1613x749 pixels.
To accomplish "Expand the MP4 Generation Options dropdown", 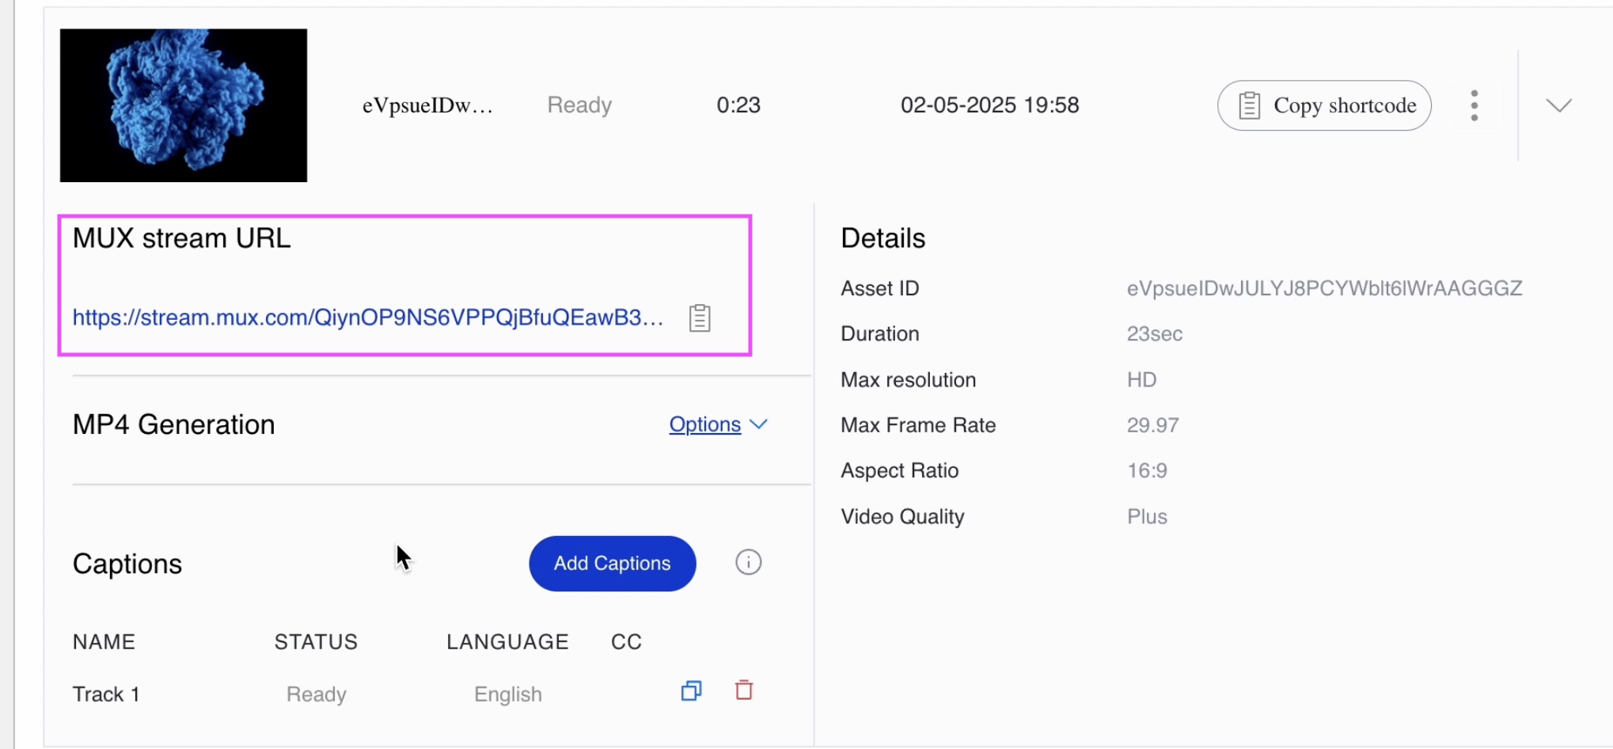I will pos(717,424).
